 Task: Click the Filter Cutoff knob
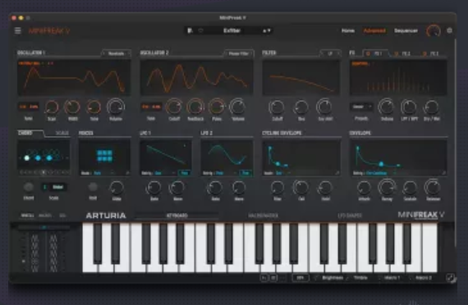click(277, 107)
